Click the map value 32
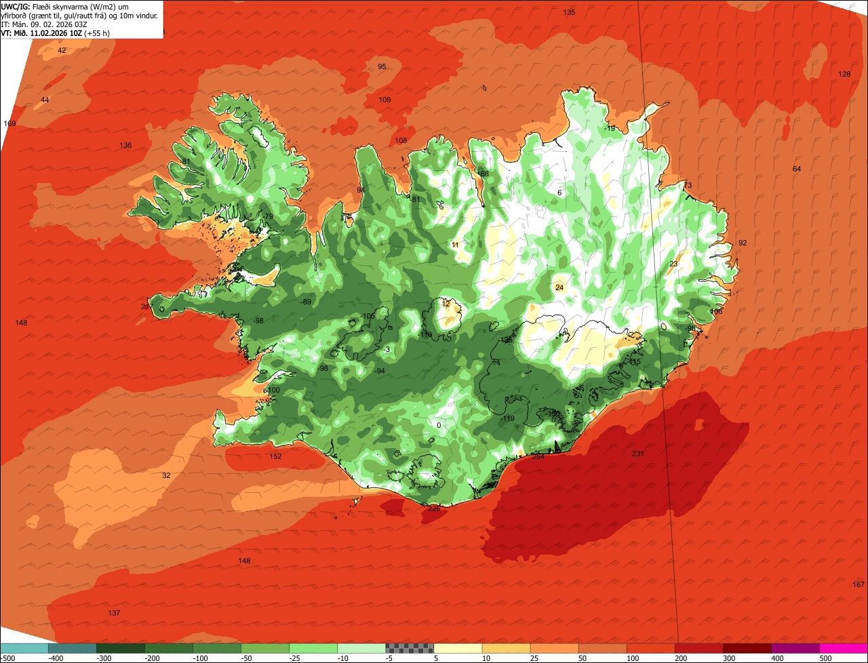The height and width of the screenshot is (663, 868). pos(166,476)
